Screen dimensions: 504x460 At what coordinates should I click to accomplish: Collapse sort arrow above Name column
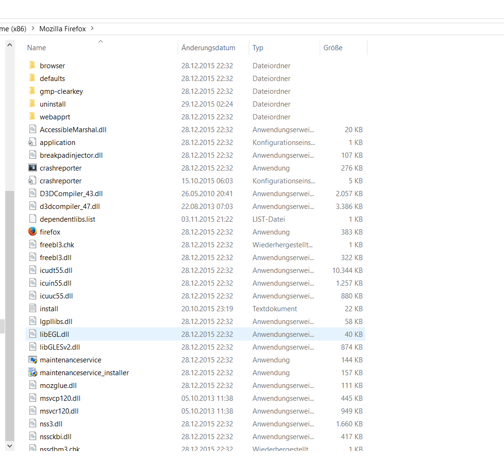tap(100, 42)
